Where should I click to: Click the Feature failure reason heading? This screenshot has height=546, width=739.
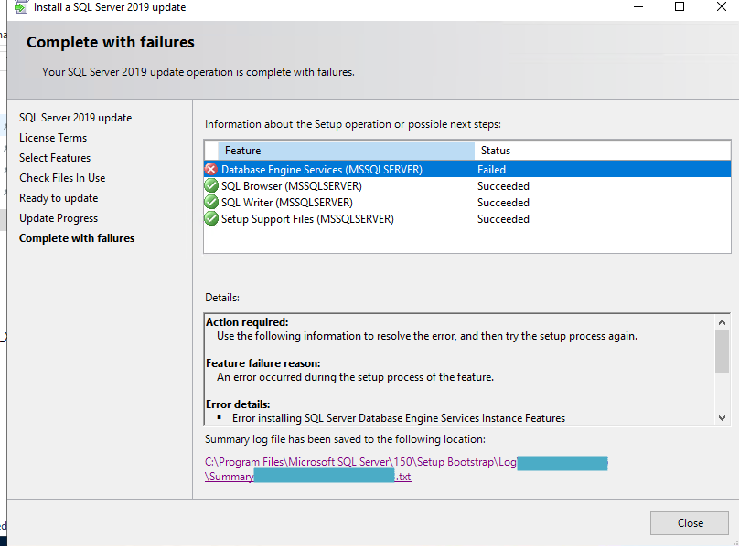pyautogui.click(x=263, y=363)
